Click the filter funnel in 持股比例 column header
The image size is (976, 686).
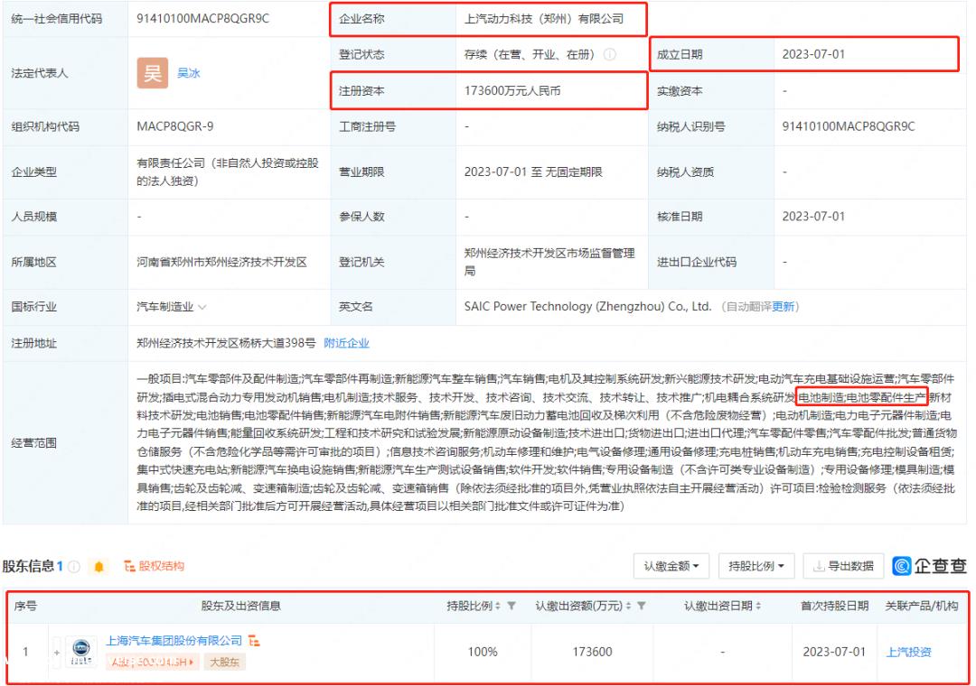pos(511,605)
